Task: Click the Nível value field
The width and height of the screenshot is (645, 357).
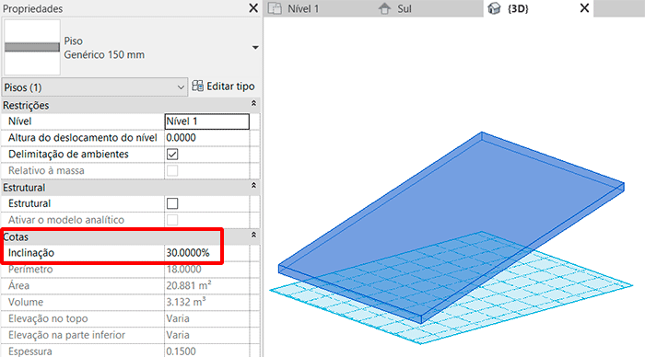Action: 207,121
